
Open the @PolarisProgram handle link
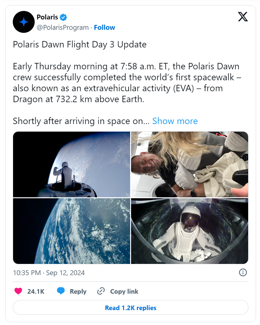coord(63,27)
